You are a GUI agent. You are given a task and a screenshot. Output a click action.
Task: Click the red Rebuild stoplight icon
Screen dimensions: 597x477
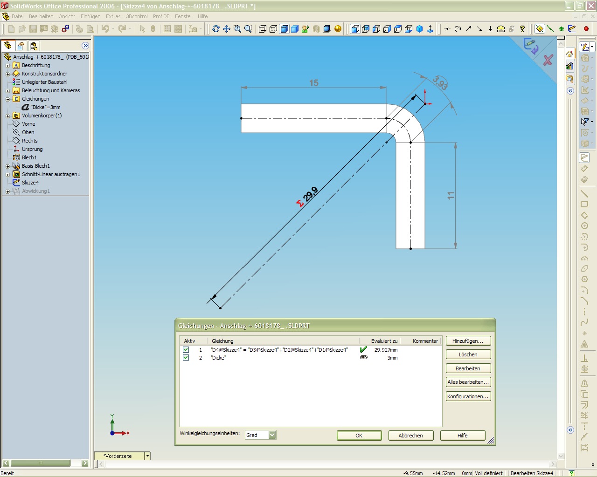tap(586, 29)
